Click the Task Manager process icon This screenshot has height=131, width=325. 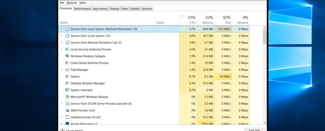click(67, 70)
